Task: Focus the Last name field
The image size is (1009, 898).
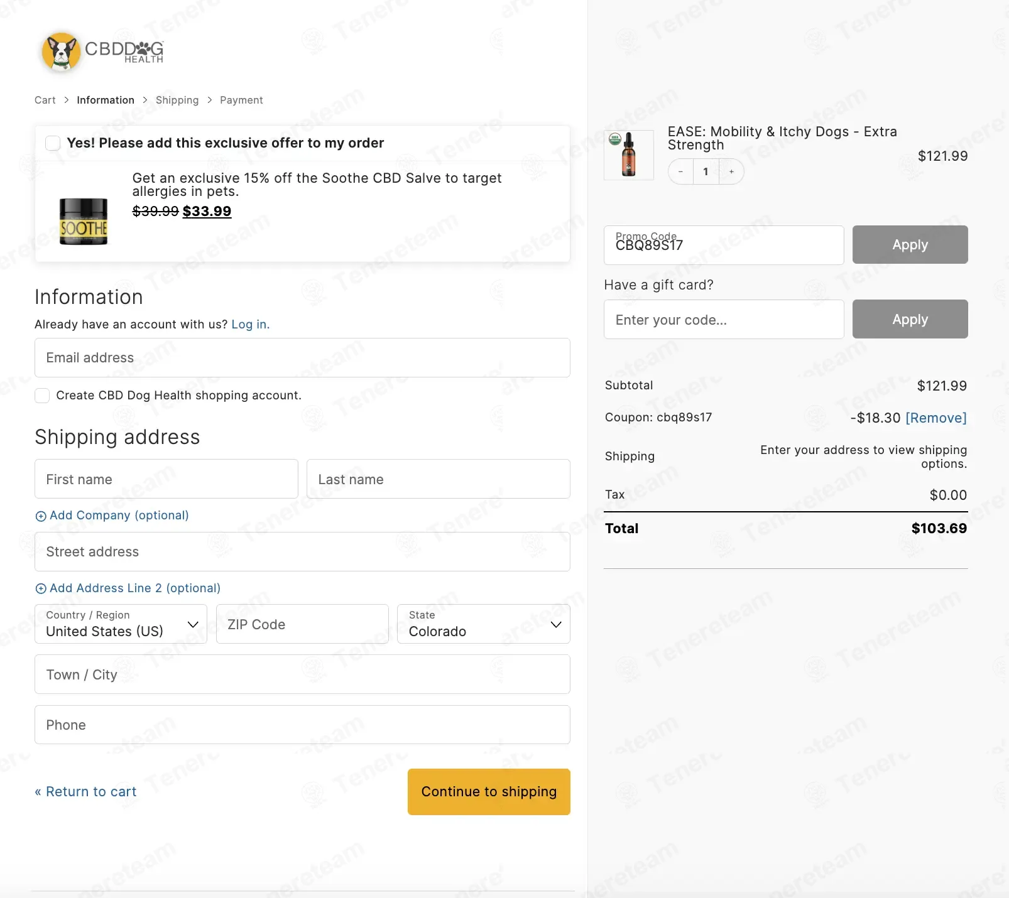Action: click(439, 479)
